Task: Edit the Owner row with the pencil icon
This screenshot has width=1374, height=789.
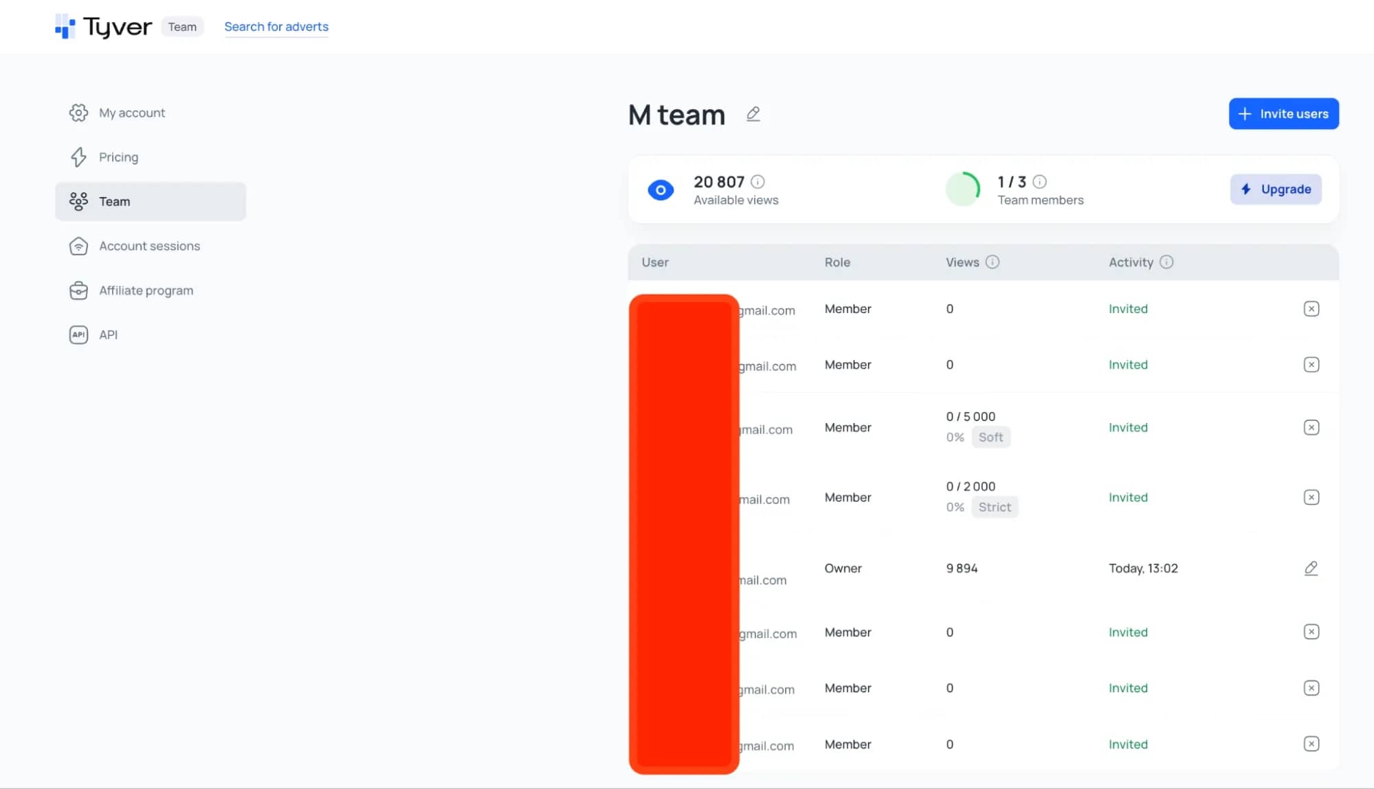Action: coord(1311,568)
